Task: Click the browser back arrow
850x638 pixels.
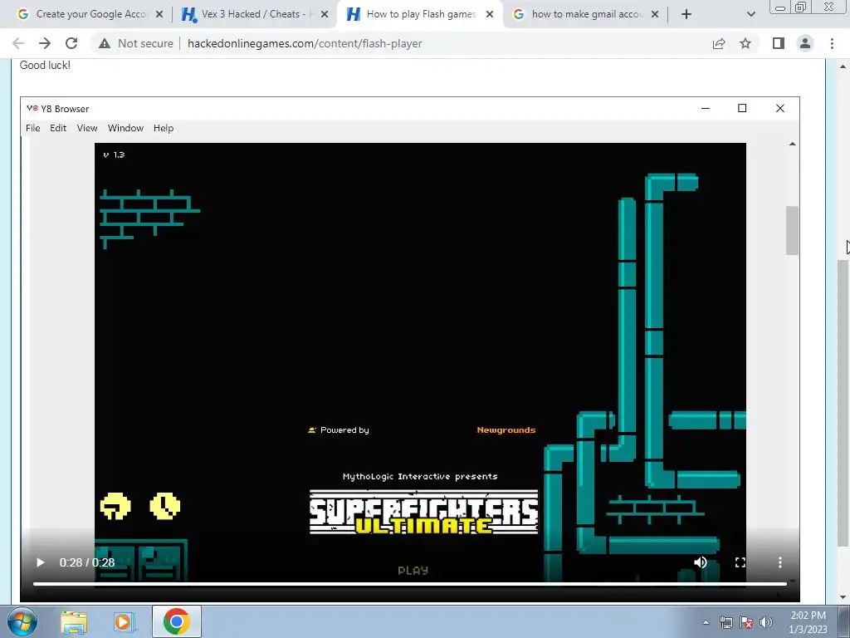Action: (18, 43)
